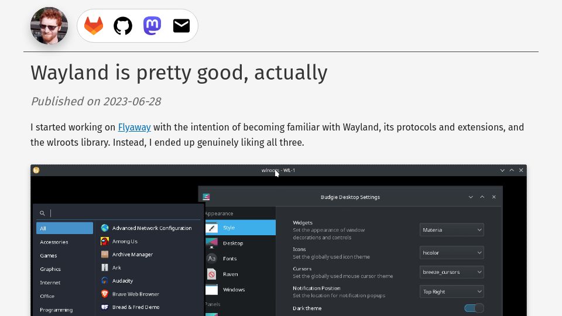Click the published date 2023-06-28
Screen dimensions: 562x316
pos(132,101)
